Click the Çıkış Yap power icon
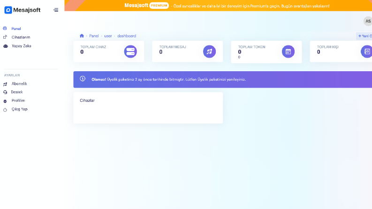Viewport: 372px width, 209px height. 5,110
